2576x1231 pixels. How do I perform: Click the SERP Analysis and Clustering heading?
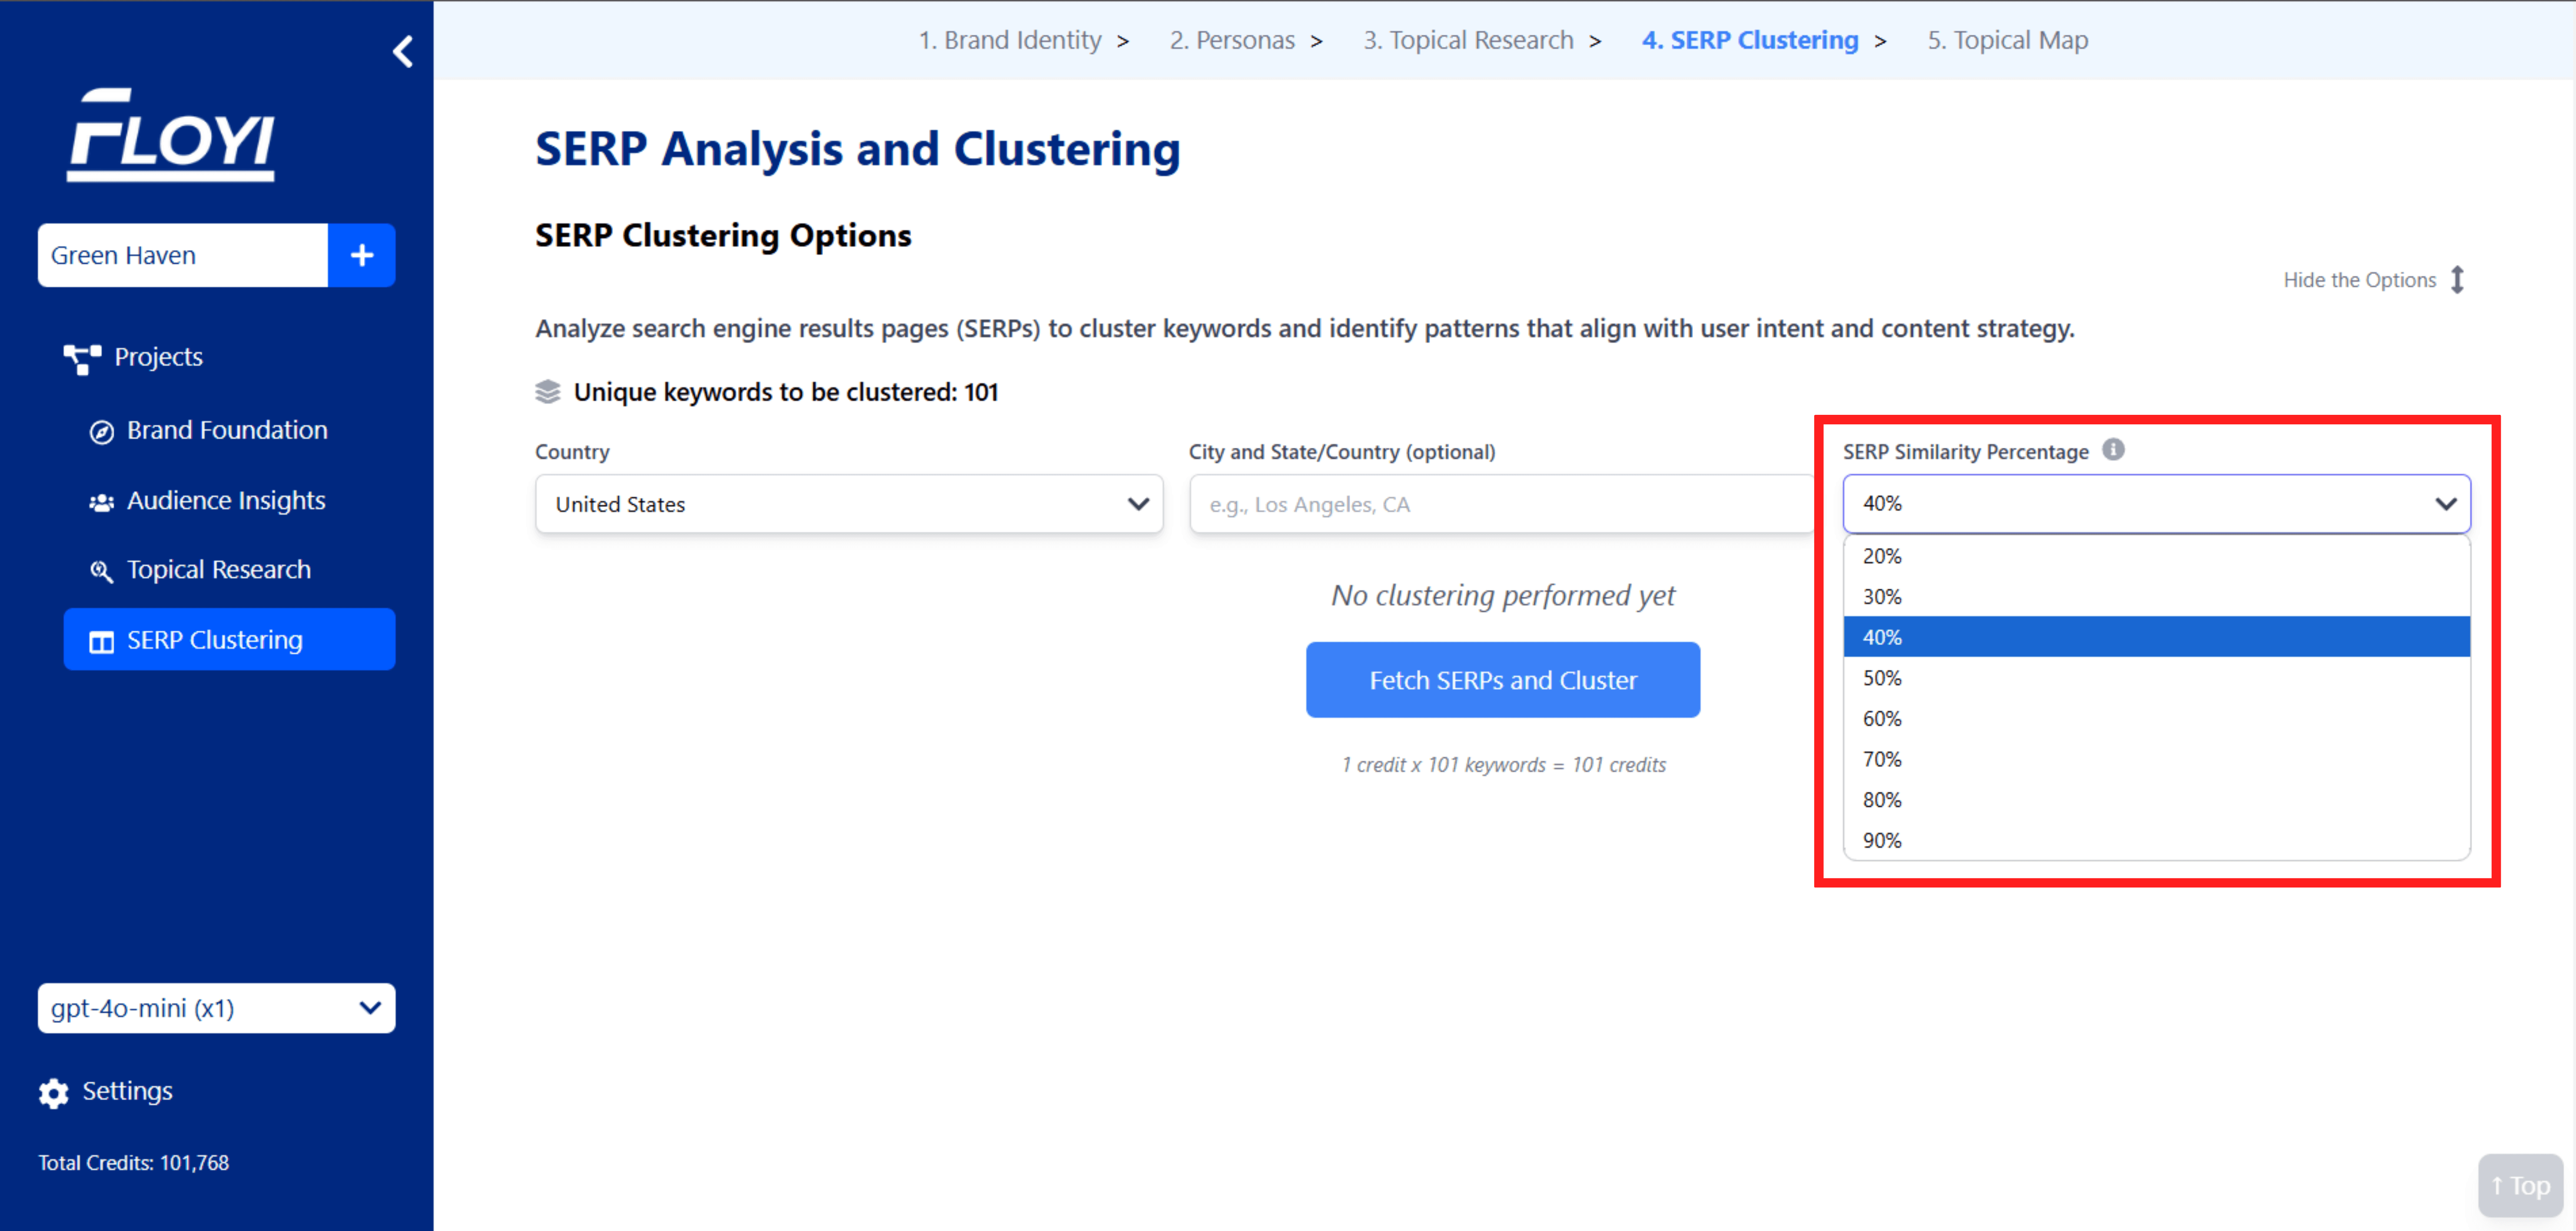[858, 149]
